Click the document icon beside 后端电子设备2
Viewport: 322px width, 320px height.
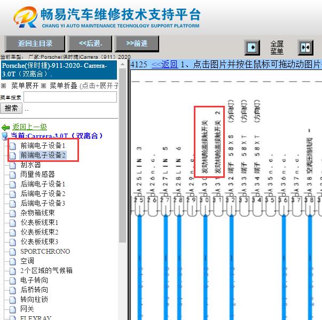[x=13, y=194]
